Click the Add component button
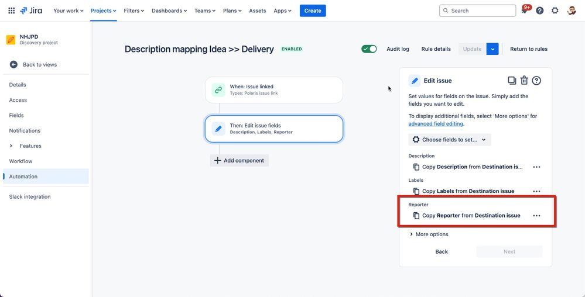This screenshot has height=297, width=585. coord(239,161)
